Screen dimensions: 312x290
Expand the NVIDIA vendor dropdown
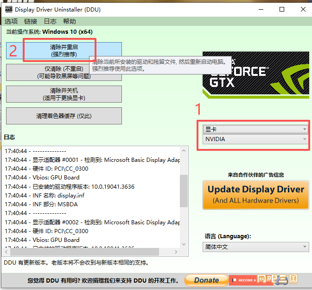pos(255,139)
